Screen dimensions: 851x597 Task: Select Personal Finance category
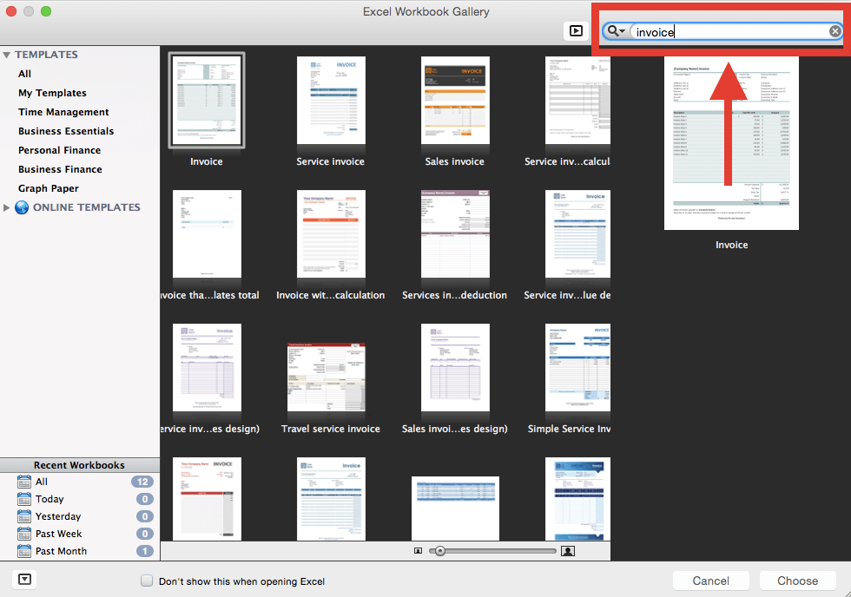[x=59, y=150]
